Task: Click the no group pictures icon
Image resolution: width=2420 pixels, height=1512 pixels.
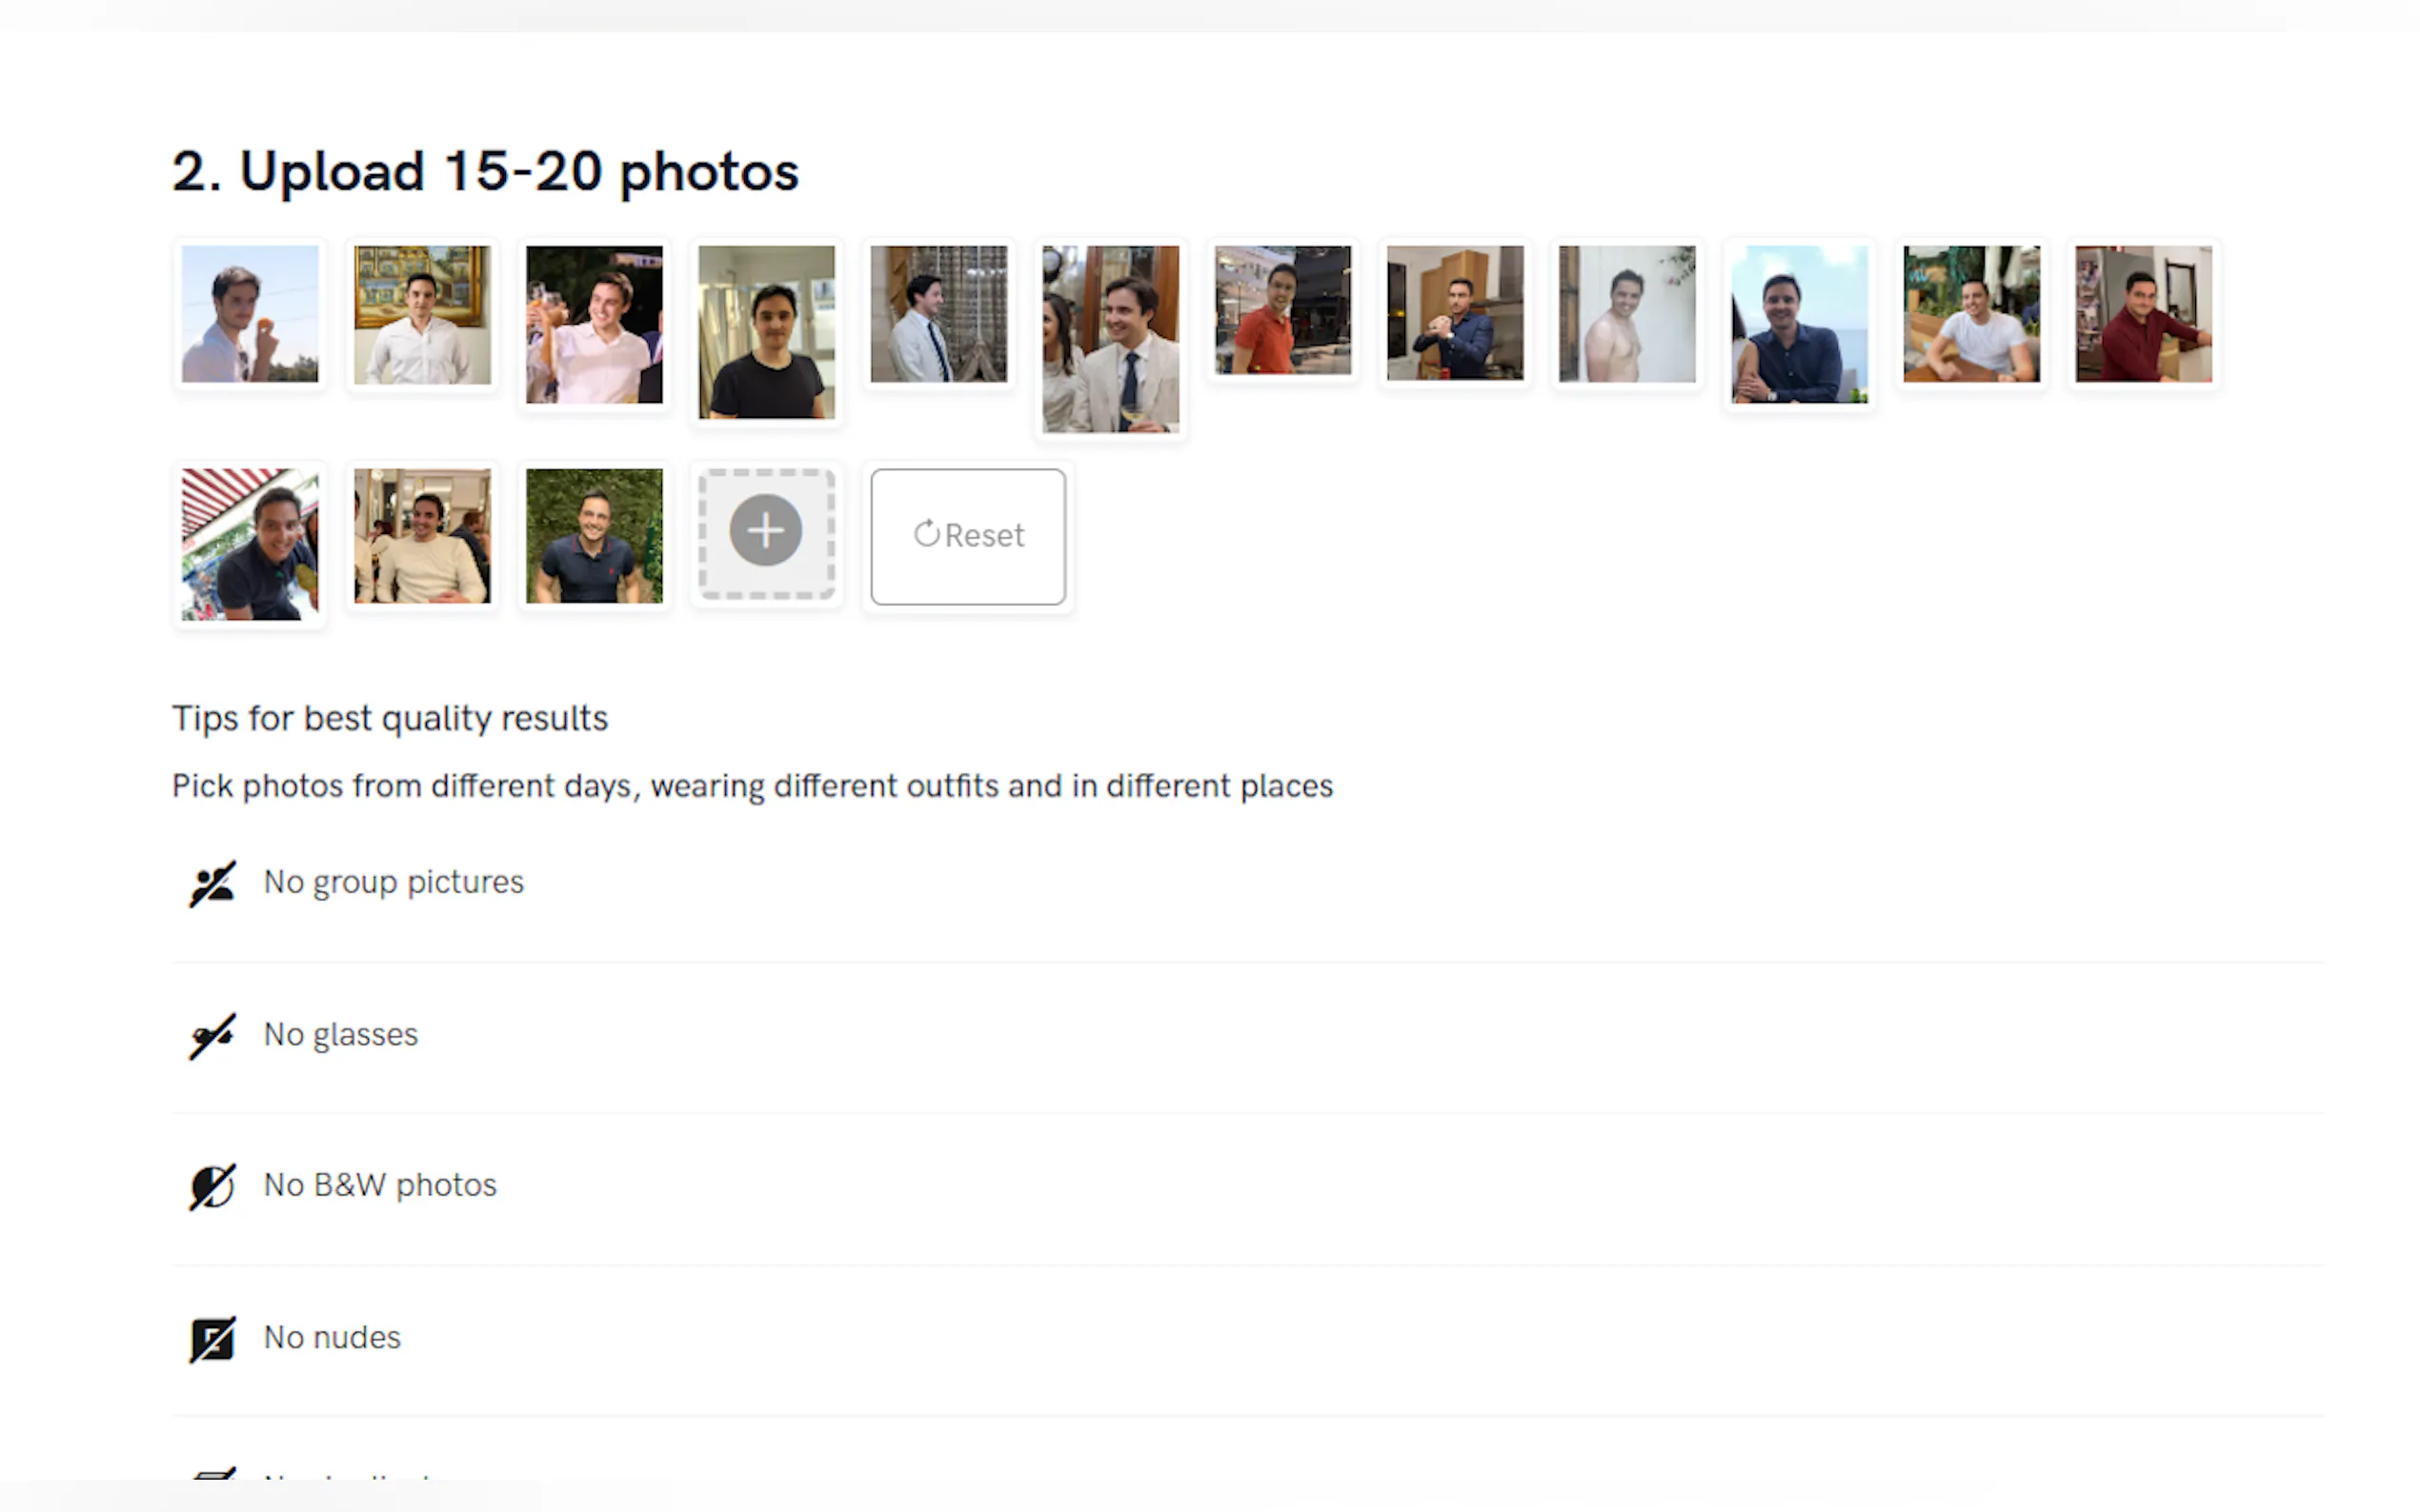Action: pos(212,882)
